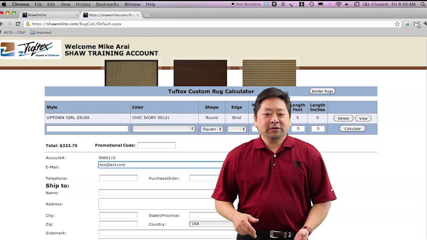
Task: Open the Edge dropdown in the new row
Action: [x=237, y=129]
